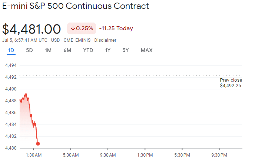Image resolution: width=255 pixels, height=164 pixels.
Task: Click the -11.25 Today change text
Action: [x=116, y=28]
